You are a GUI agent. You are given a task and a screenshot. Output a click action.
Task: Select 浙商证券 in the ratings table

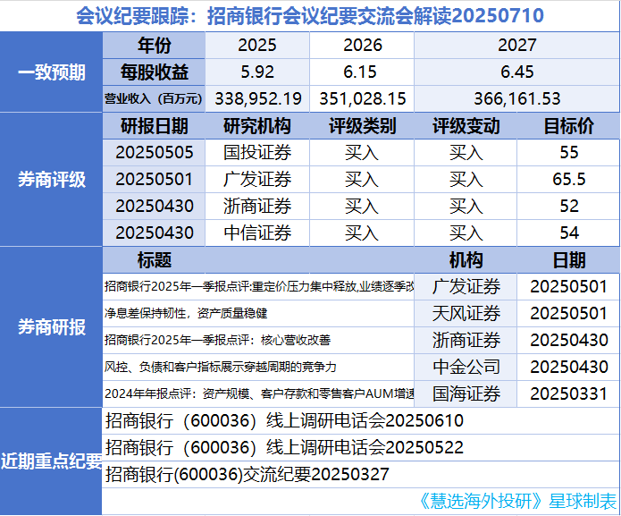tap(257, 206)
